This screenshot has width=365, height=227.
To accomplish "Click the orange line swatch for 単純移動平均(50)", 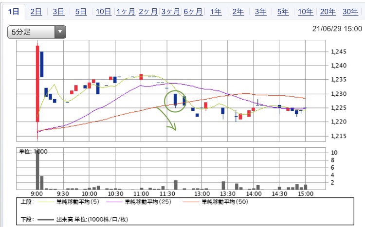I will (x=191, y=202).
